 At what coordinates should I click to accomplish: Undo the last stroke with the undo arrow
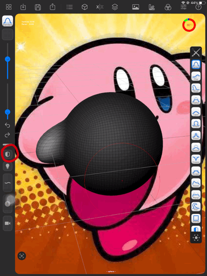pyautogui.click(x=7, y=125)
